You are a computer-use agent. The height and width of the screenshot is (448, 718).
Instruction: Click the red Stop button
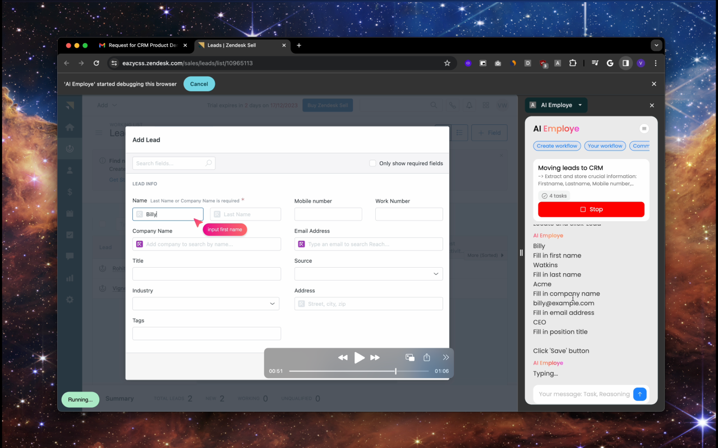[x=591, y=209]
